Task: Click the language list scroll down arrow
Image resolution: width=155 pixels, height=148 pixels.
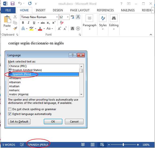Action: point(81,94)
